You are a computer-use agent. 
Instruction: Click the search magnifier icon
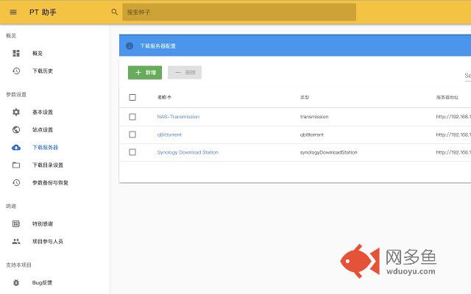[115, 12]
